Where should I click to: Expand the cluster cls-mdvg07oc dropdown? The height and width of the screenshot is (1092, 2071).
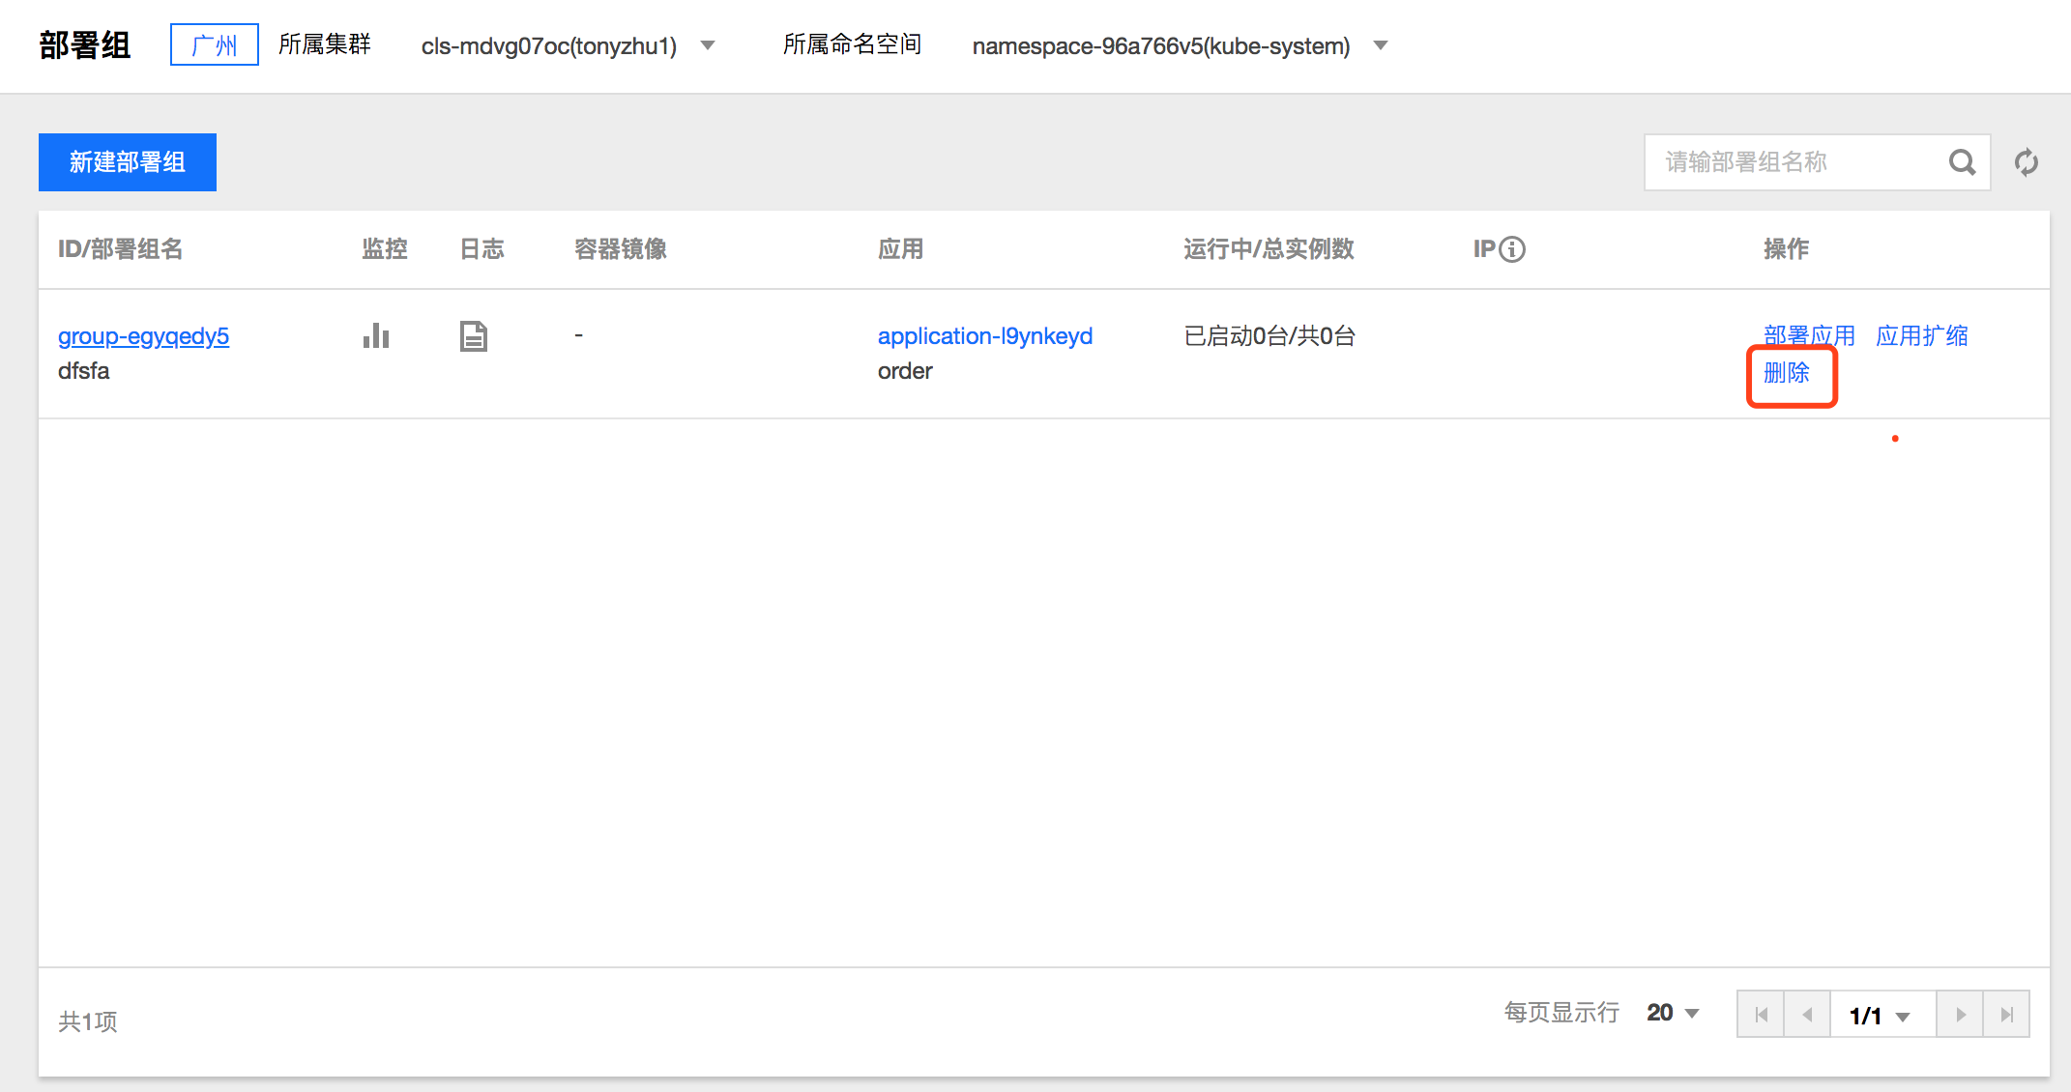point(708,45)
